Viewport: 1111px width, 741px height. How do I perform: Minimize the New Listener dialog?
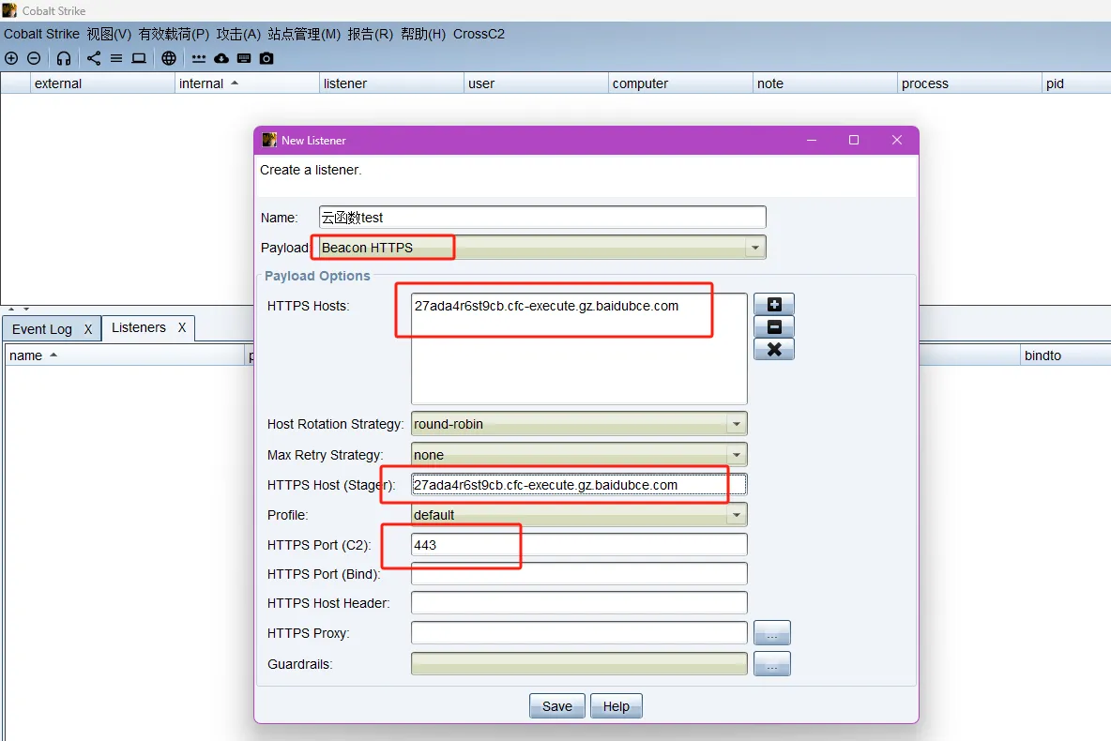point(812,141)
